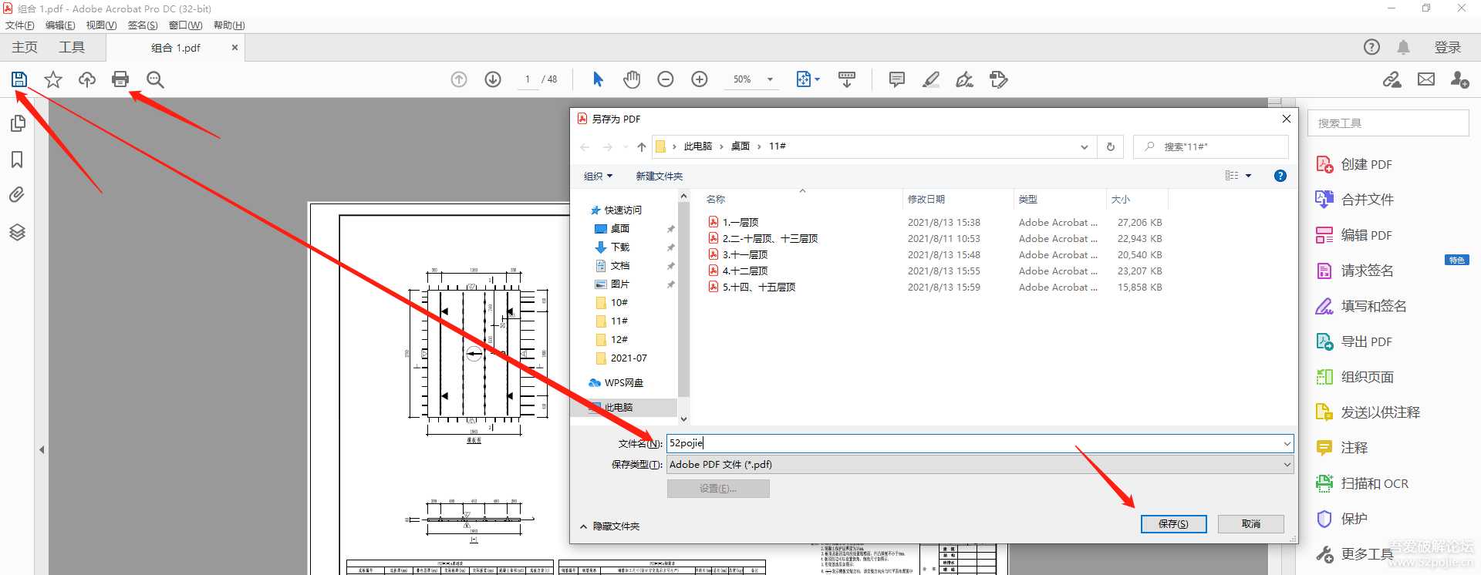Open the zoom level 50% dropdown

770,79
